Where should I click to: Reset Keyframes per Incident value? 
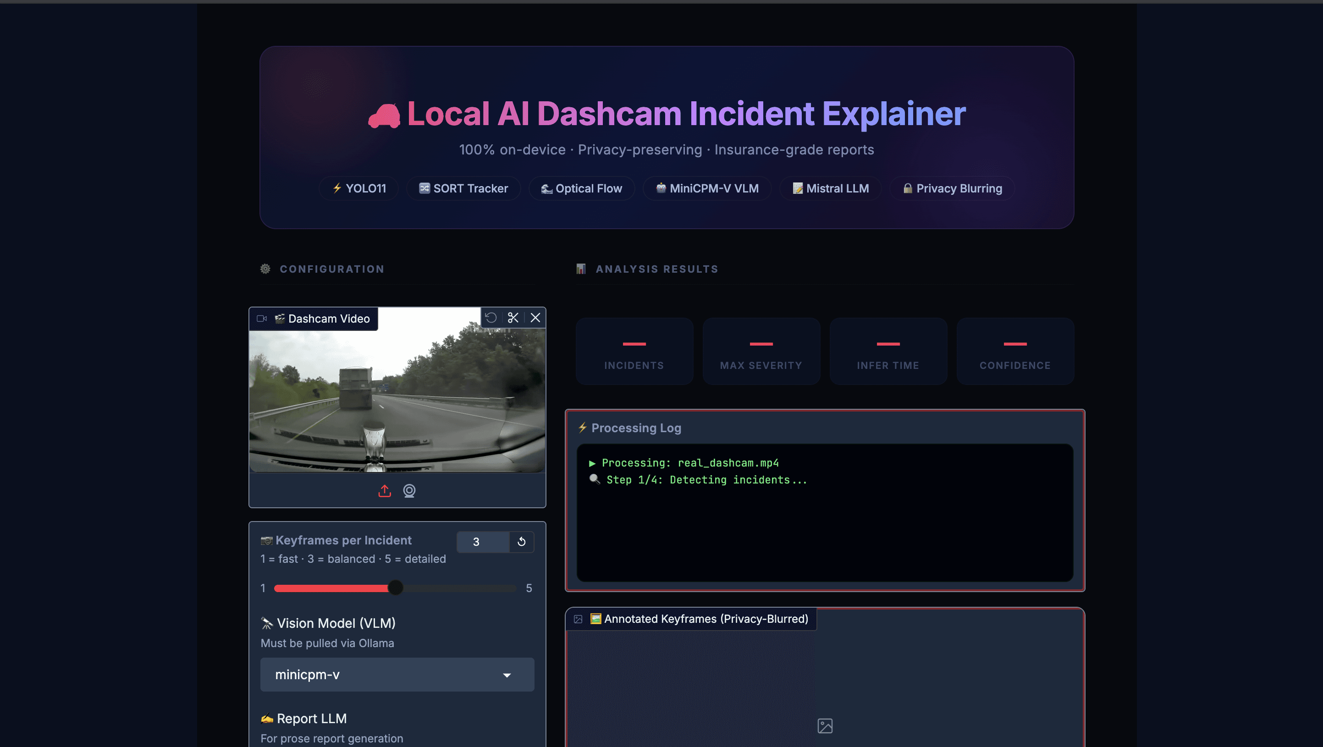(x=521, y=542)
